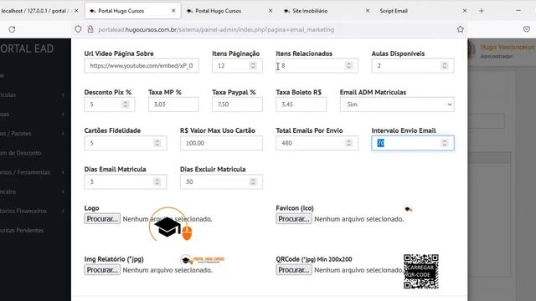Adjust the Dias Email Matricula stepper
Viewport: 536px width, 301px height.
[x=157, y=181]
